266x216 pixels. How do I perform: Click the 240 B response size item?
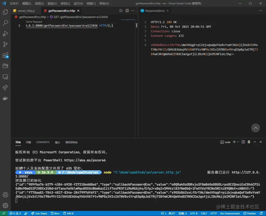68,214
